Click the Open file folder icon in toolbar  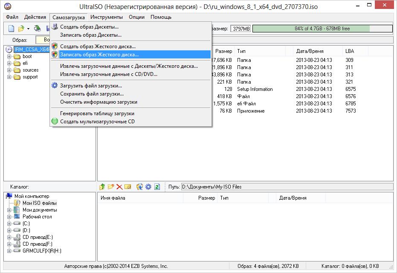[21, 29]
